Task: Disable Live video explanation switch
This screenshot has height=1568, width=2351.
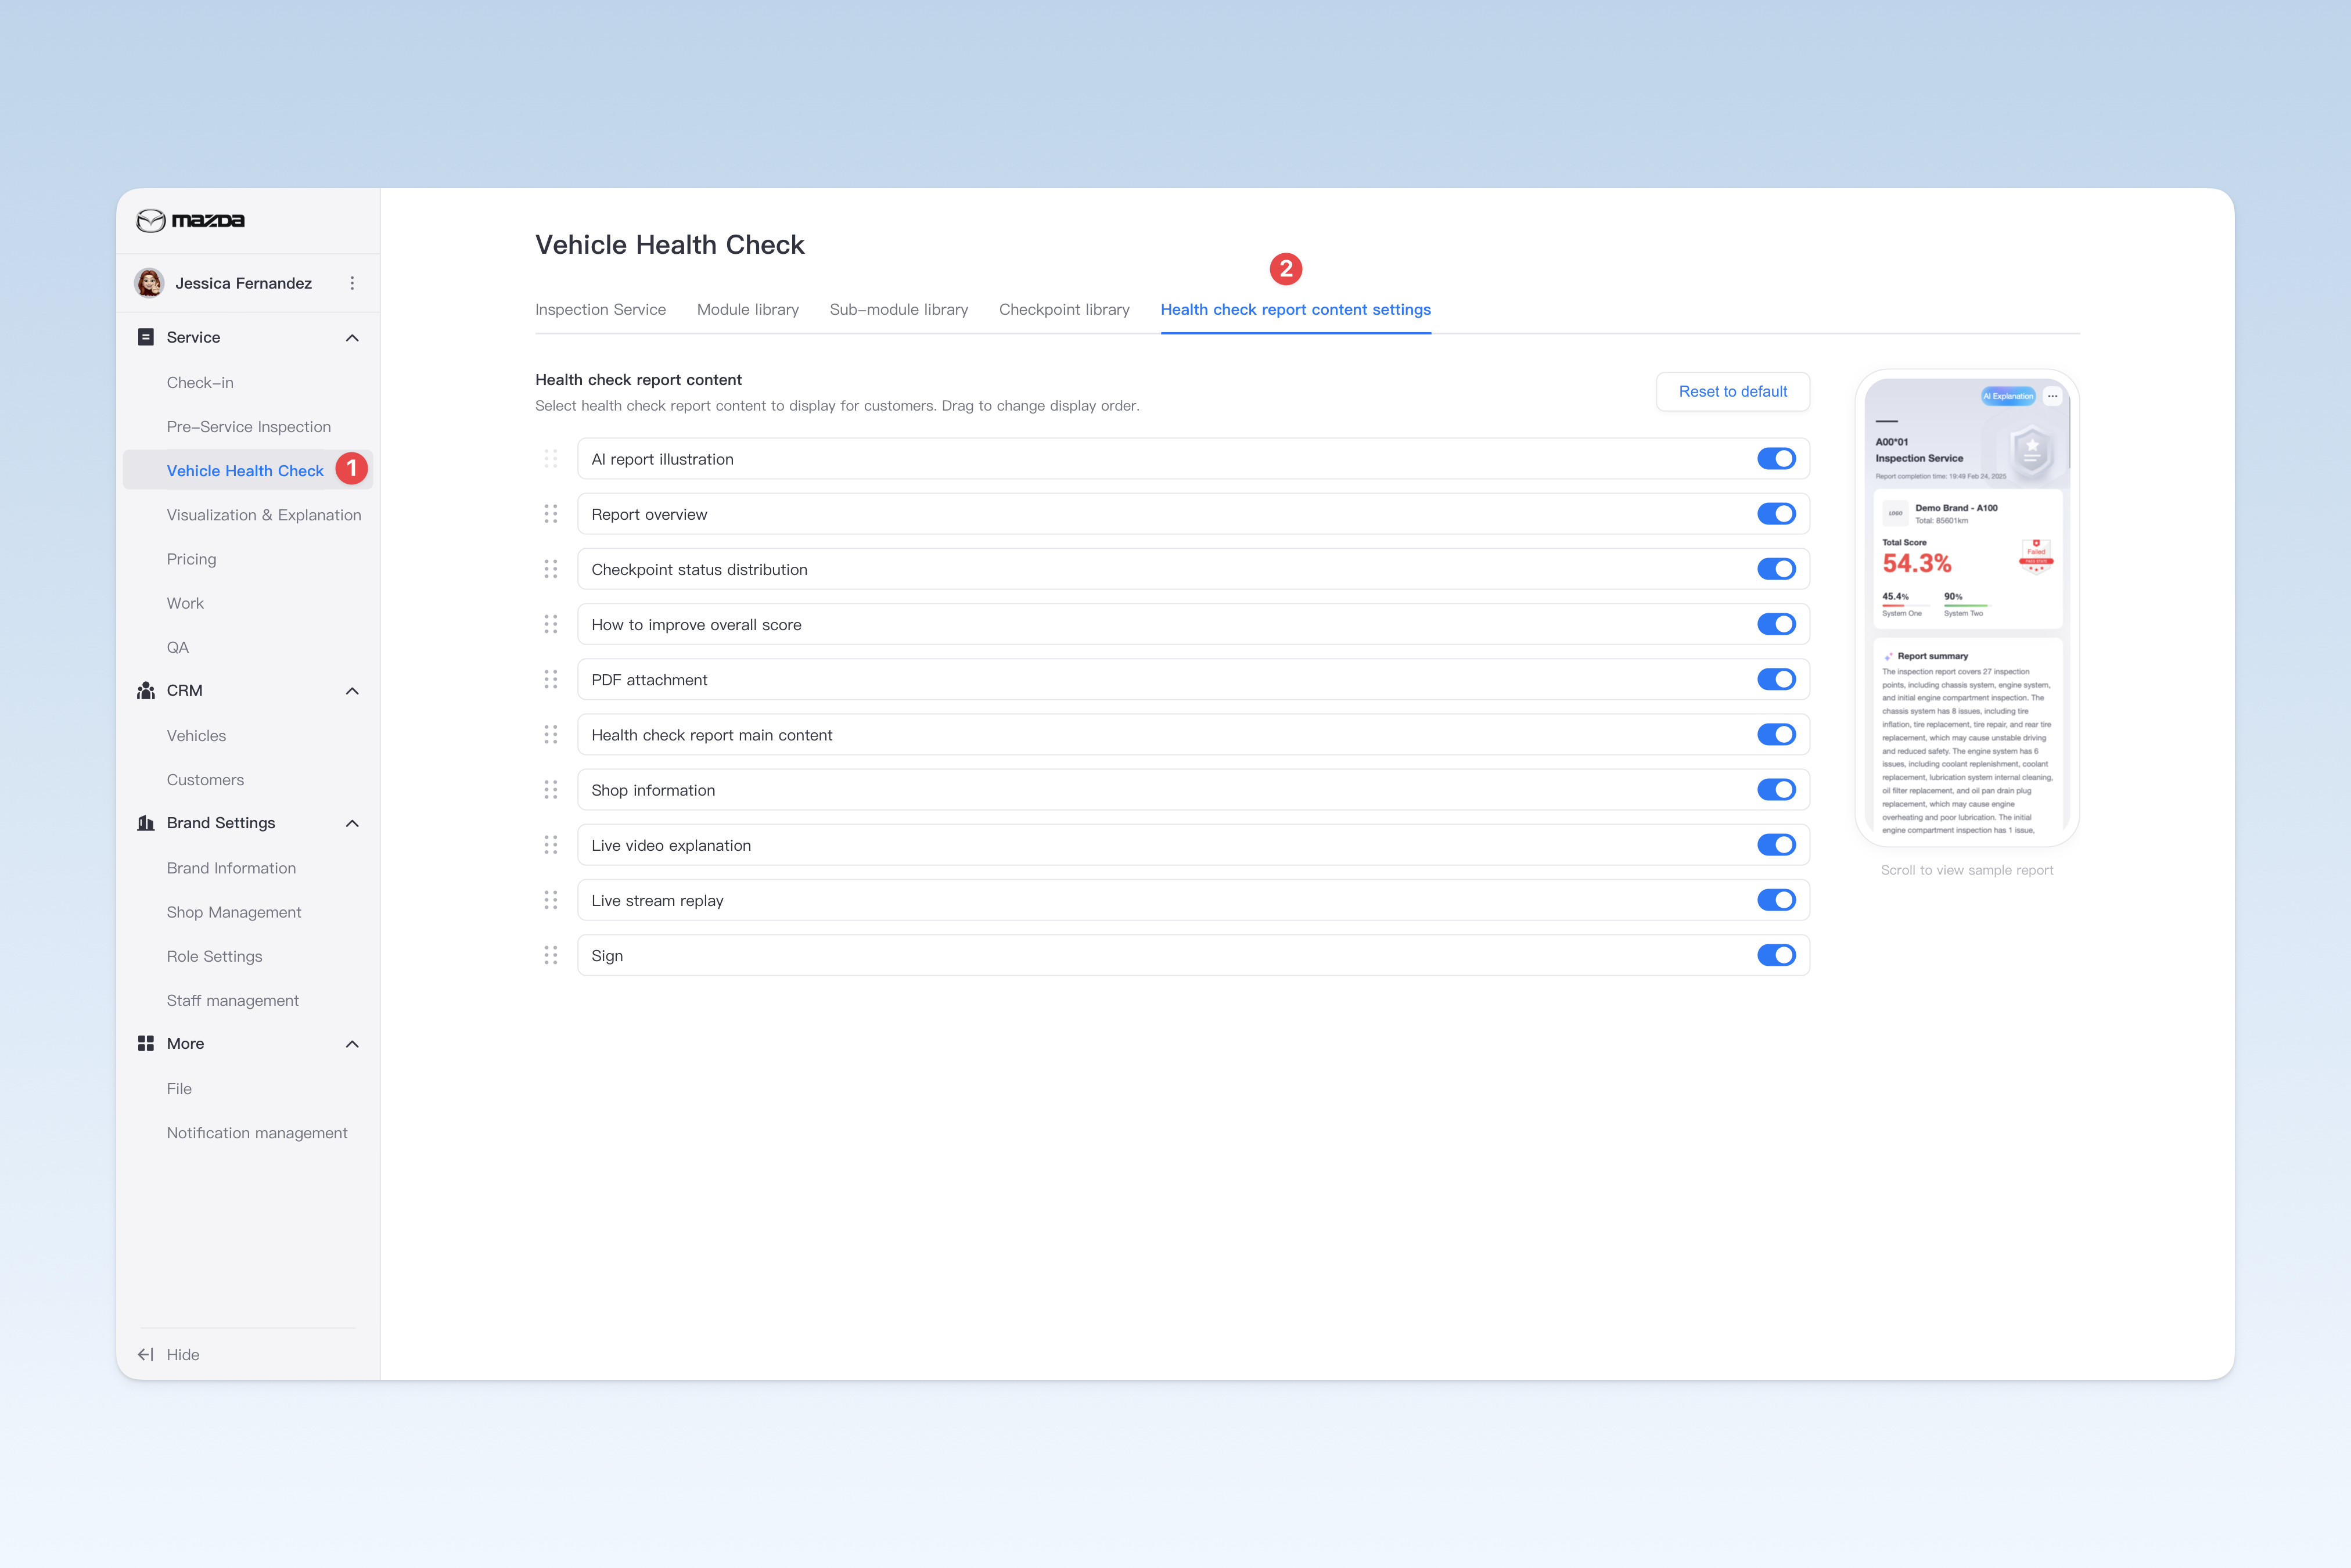Action: tap(1776, 845)
